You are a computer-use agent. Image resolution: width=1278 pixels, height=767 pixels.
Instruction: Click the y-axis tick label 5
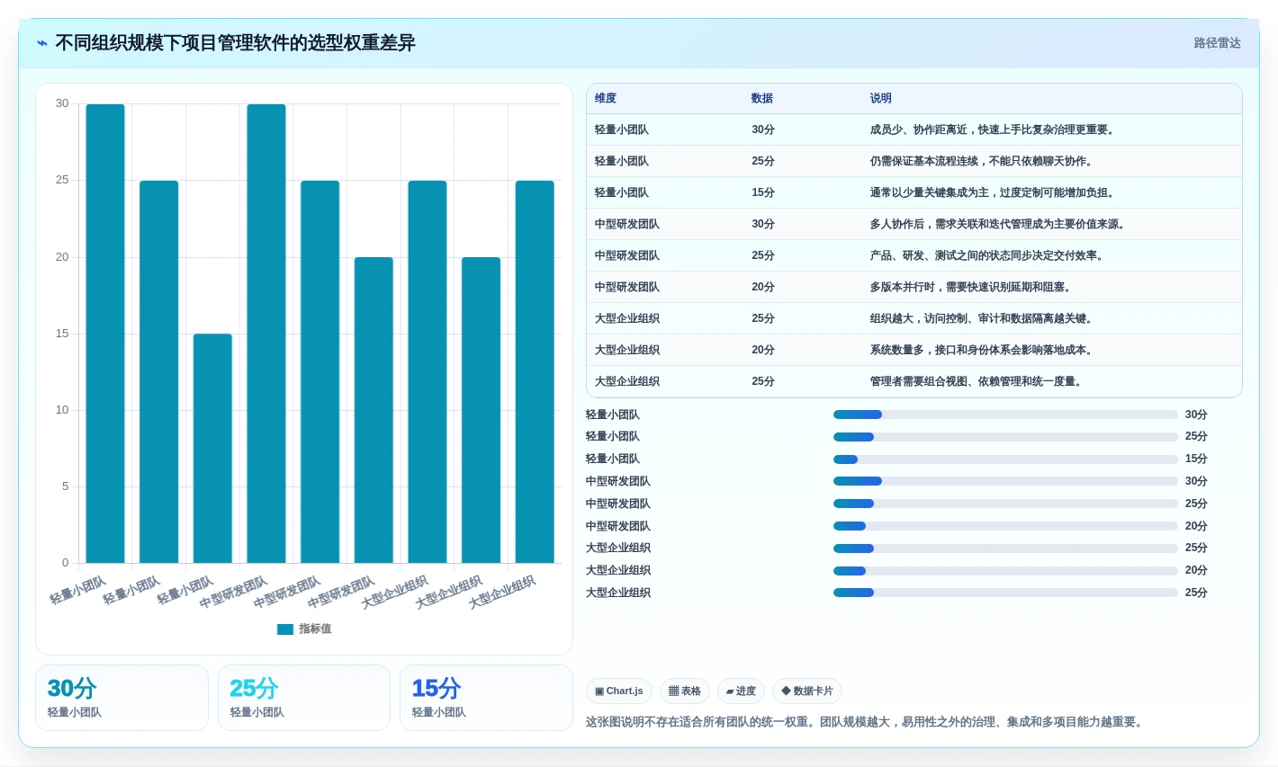pos(65,486)
